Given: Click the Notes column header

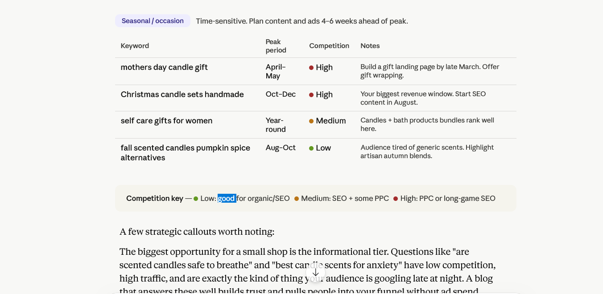Looking at the screenshot, I should [x=370, y=46].
